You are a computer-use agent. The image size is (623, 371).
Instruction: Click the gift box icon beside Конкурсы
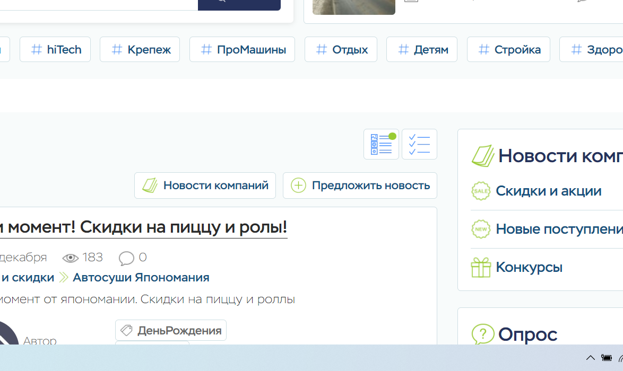pos(481,267)
